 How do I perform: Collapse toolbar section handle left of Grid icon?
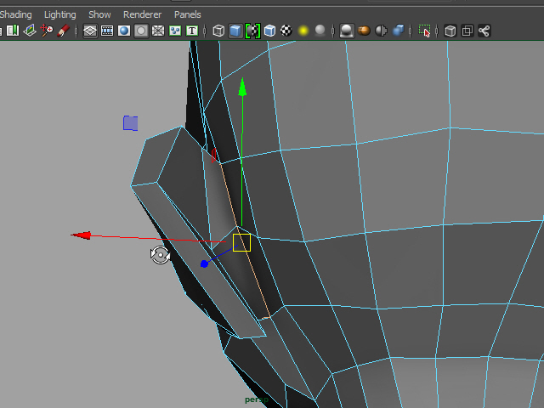[76, 31]
